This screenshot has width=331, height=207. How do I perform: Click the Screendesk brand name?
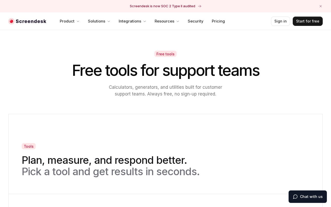pos(31,21)
